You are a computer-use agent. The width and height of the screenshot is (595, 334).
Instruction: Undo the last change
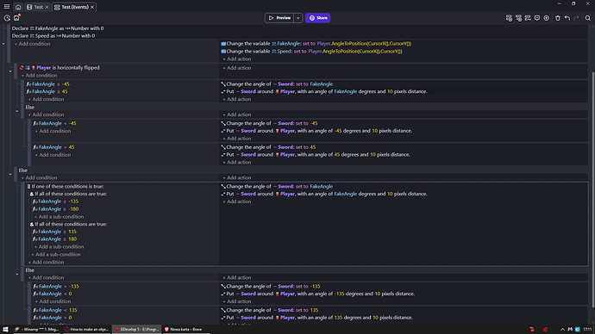point(567,18)
